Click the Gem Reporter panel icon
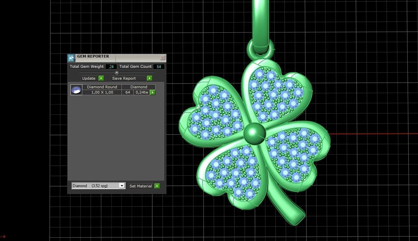This screenshot has height=241, width=418. [71, 58]
